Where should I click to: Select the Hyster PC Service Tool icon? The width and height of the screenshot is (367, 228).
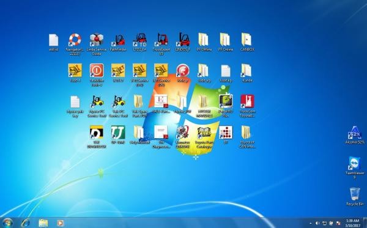point(97,106)
